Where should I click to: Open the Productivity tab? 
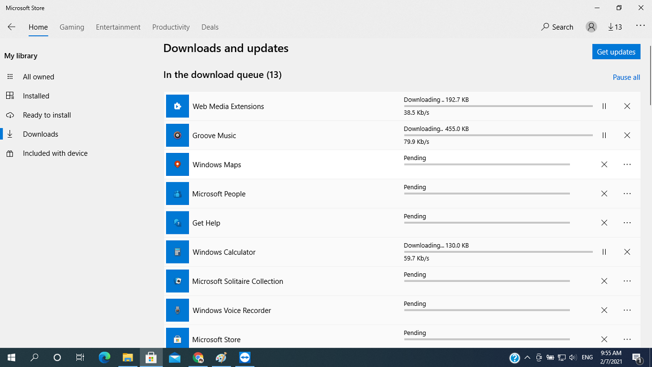pyautogui.click(x=171, y=27)
